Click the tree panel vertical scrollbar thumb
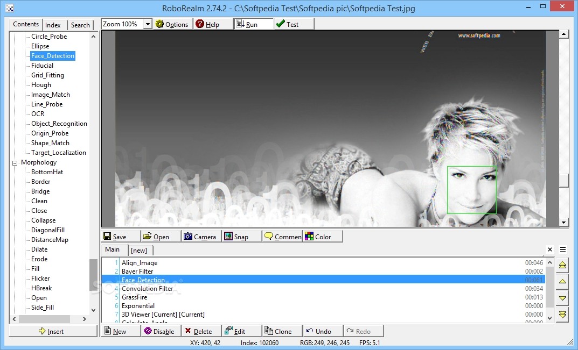 click(93, 276)
